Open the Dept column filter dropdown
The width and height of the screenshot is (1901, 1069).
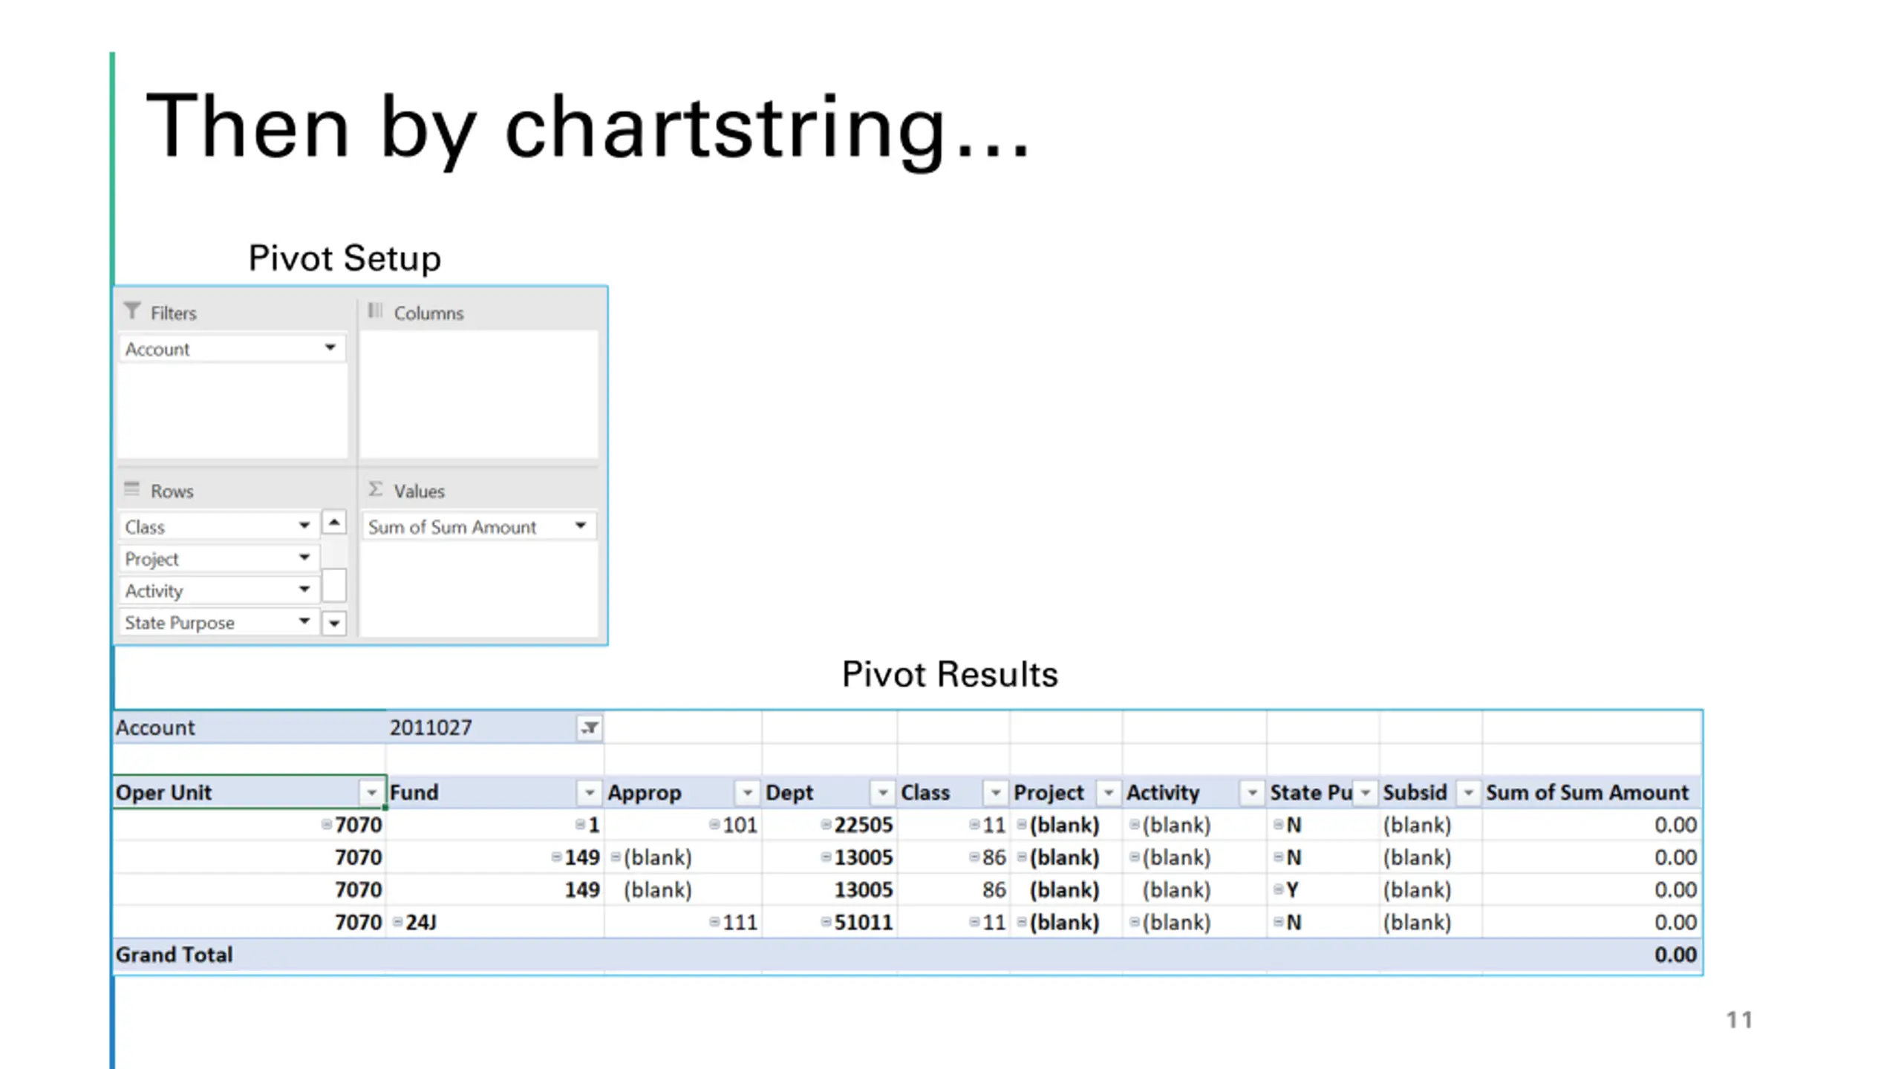click(x=882, y=793)
